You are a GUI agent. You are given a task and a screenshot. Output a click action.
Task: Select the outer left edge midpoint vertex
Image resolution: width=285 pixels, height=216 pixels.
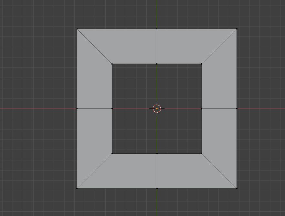point(77,108)
